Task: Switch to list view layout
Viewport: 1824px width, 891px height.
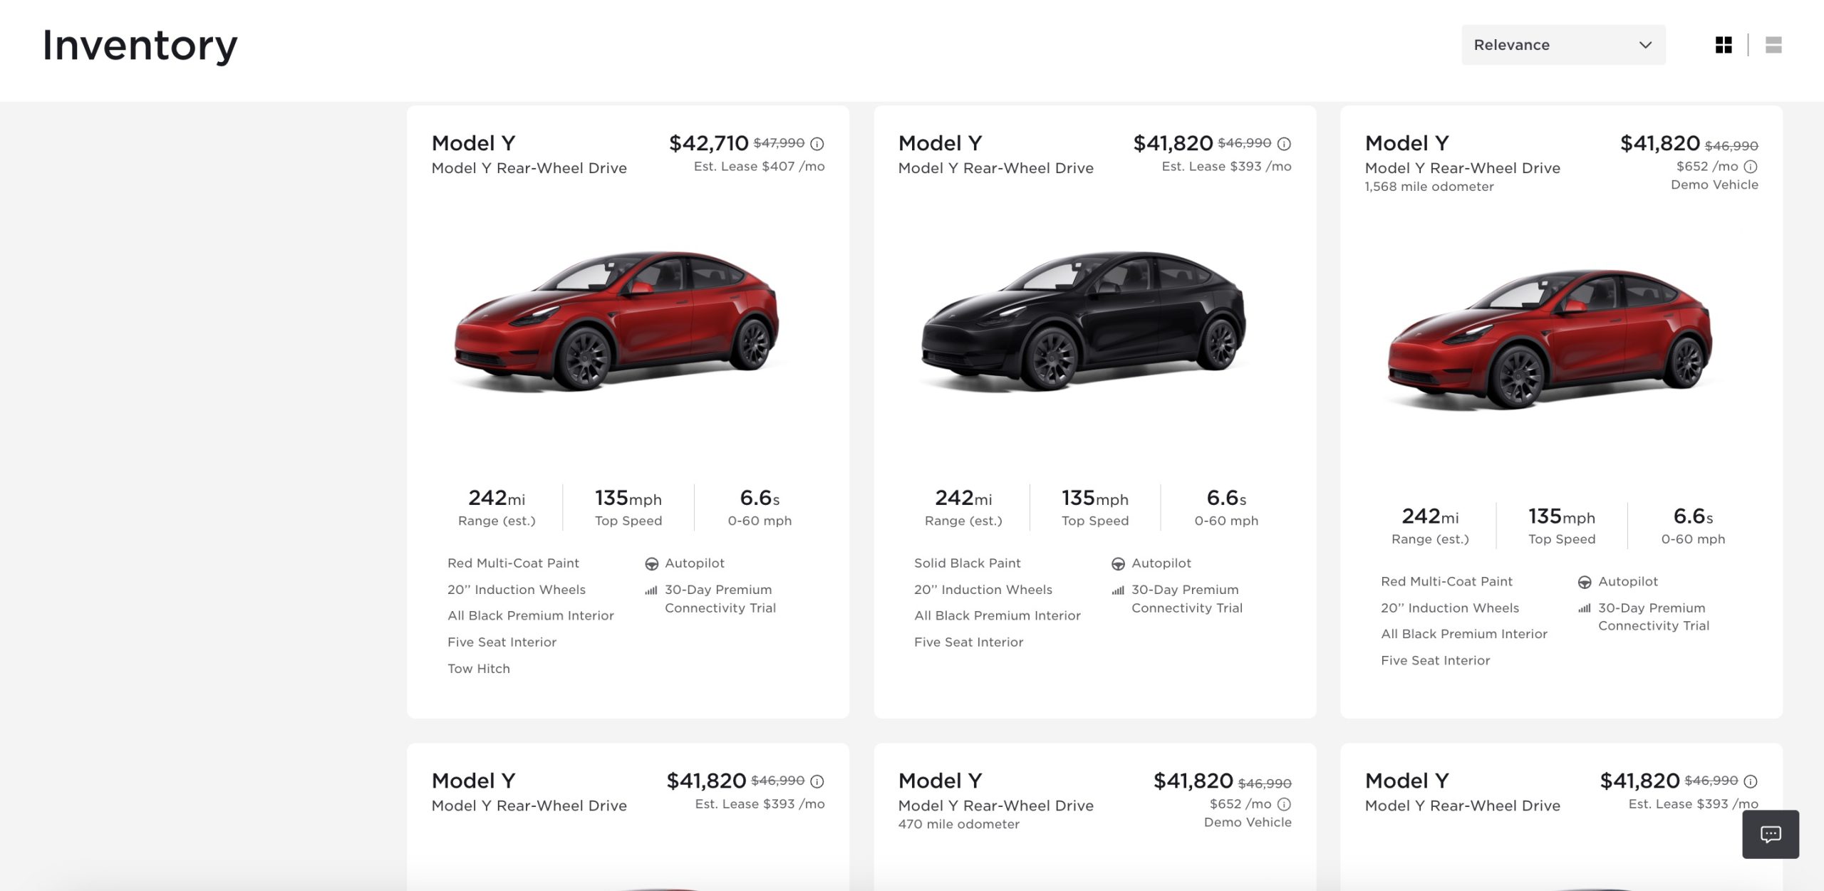Action: tap(1773, 45)
